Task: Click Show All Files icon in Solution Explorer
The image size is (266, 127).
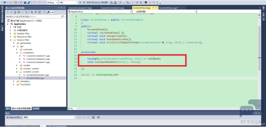Action: [39, 12]
